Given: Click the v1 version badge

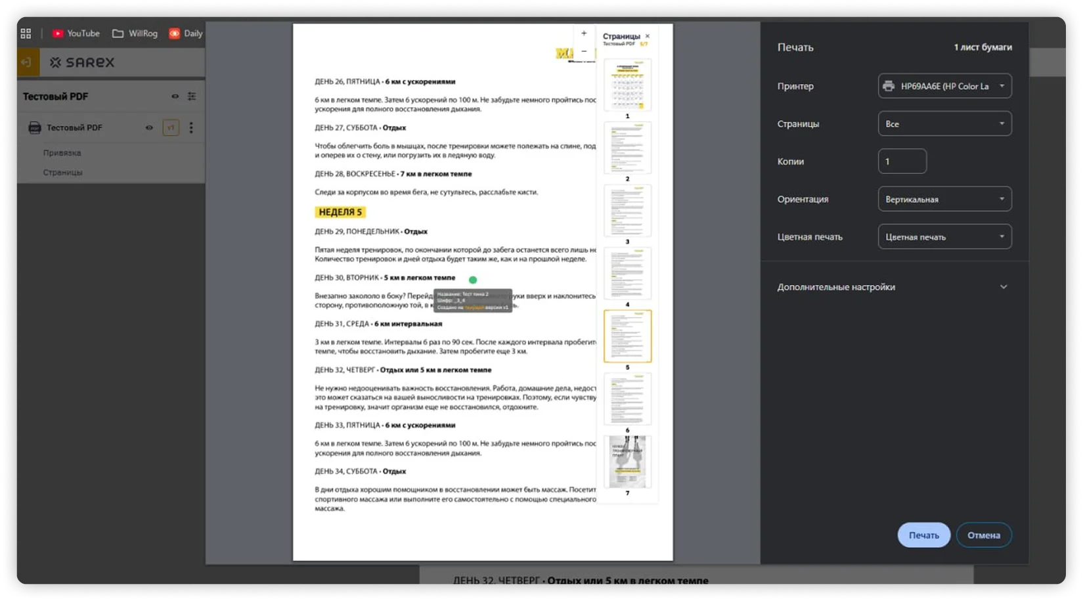Looking at the screenshot, I should pos(171,127).
